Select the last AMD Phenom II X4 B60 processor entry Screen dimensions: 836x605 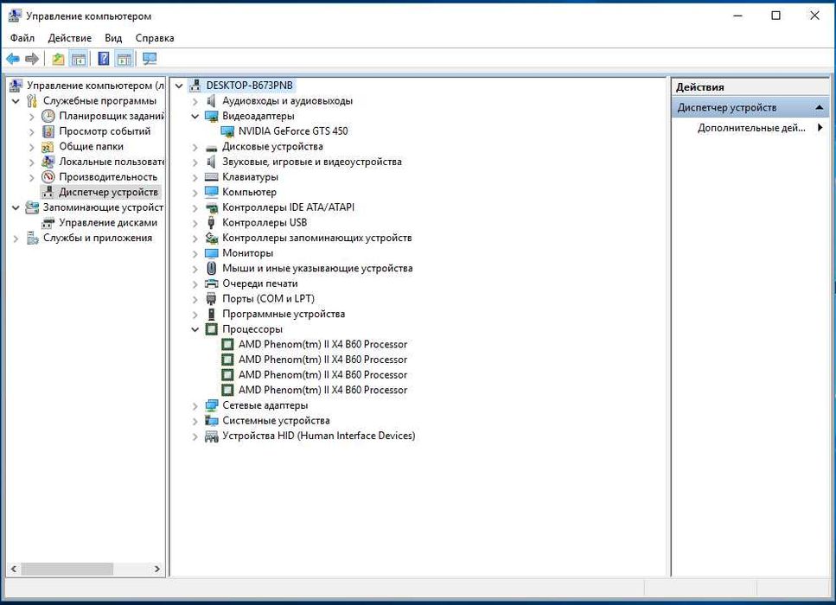[x=322, y=390]
